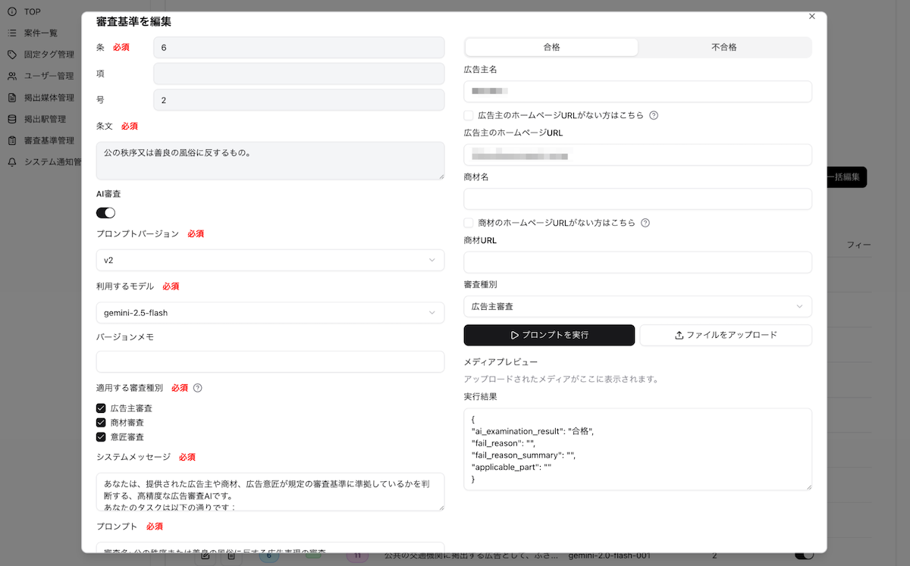Screen dimensions: 910x566
Task: Open the 審査種別 dropdown
Action: (x=637, y=306)
